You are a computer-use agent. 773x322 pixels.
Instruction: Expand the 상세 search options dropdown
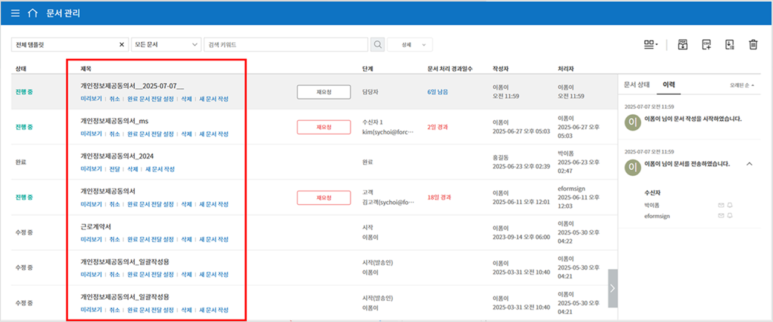pyautogui.click(x=410, y=45)
